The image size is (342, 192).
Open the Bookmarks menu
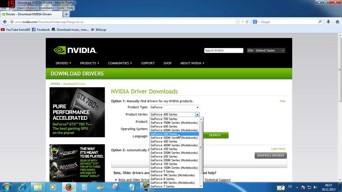(46, 8)
